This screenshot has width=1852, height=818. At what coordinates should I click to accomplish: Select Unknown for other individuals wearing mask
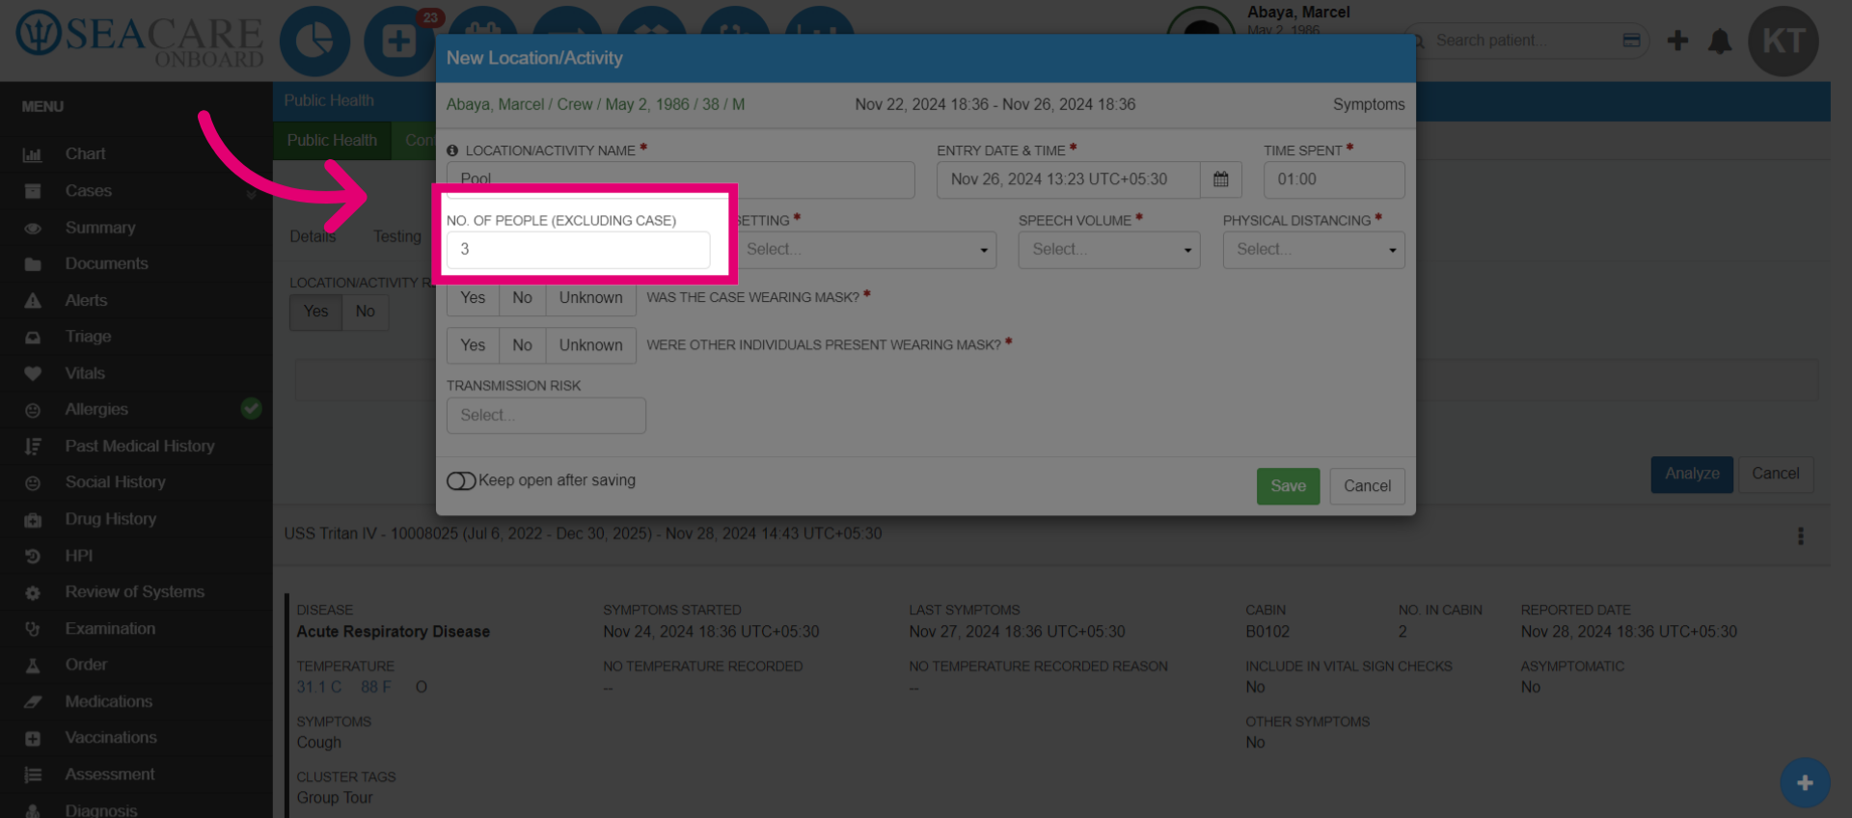click(x=590, y=345)
